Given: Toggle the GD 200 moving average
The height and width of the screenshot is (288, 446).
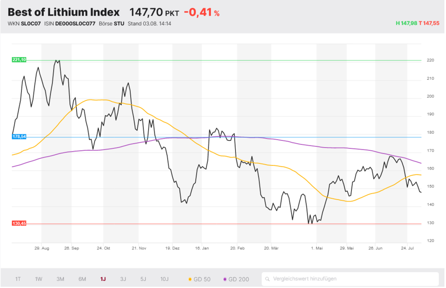Looking at the screenshot, I should (236, 280).
